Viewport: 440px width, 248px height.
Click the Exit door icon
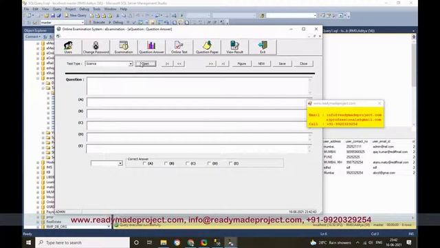263,47
